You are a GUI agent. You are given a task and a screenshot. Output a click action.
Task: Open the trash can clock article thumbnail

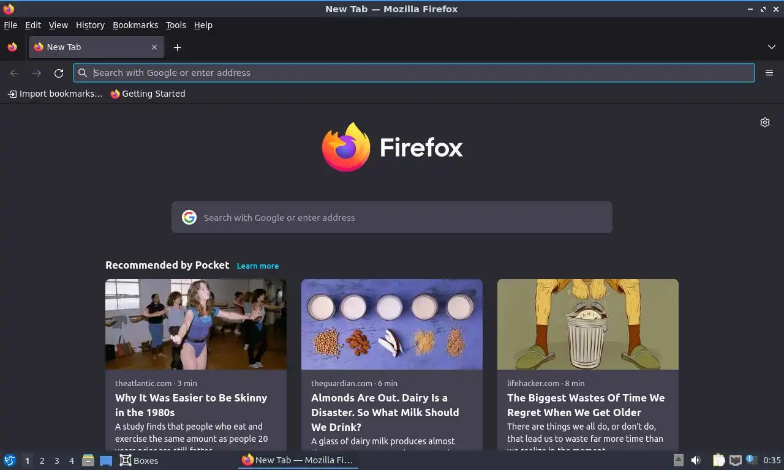[588, 324]
